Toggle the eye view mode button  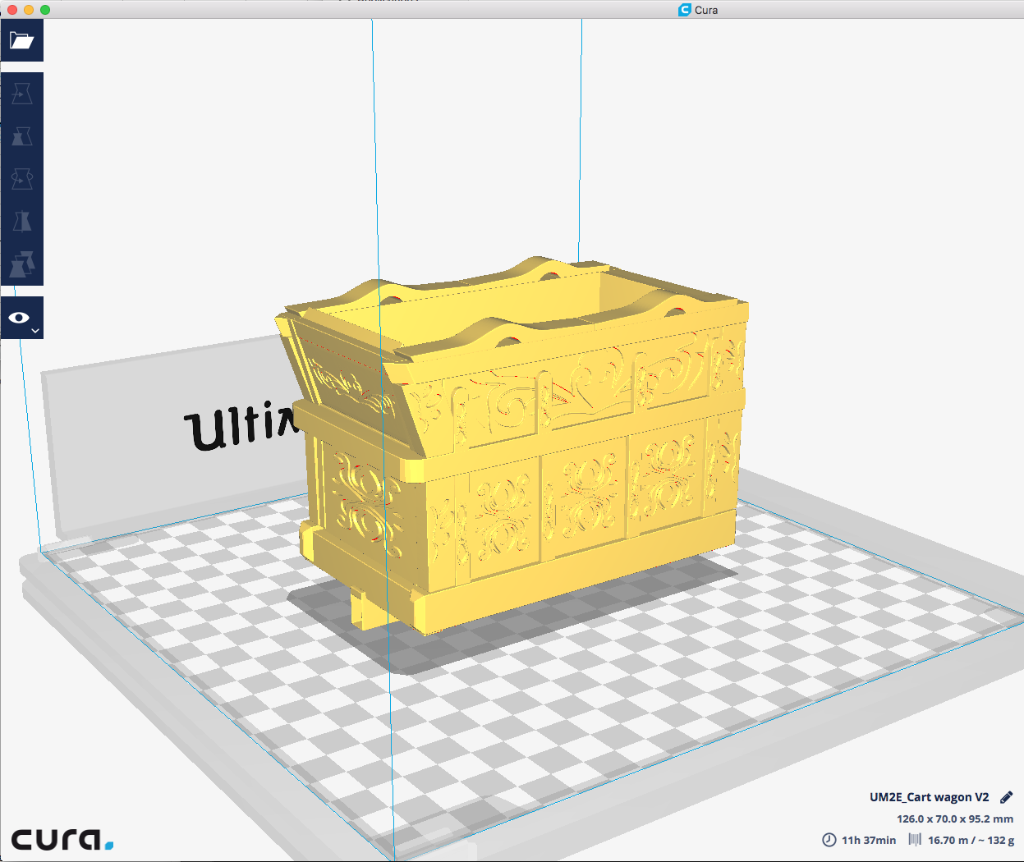click(x=19, y=318)
